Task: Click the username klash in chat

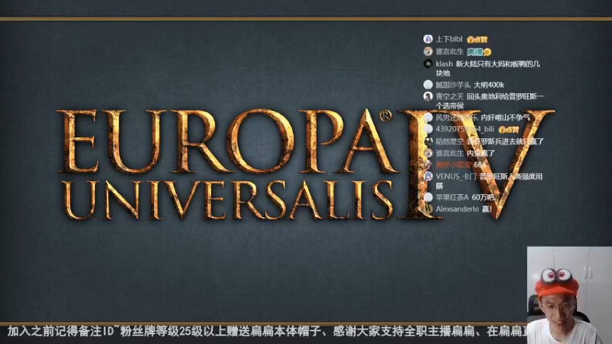Action: click(444, 63)
